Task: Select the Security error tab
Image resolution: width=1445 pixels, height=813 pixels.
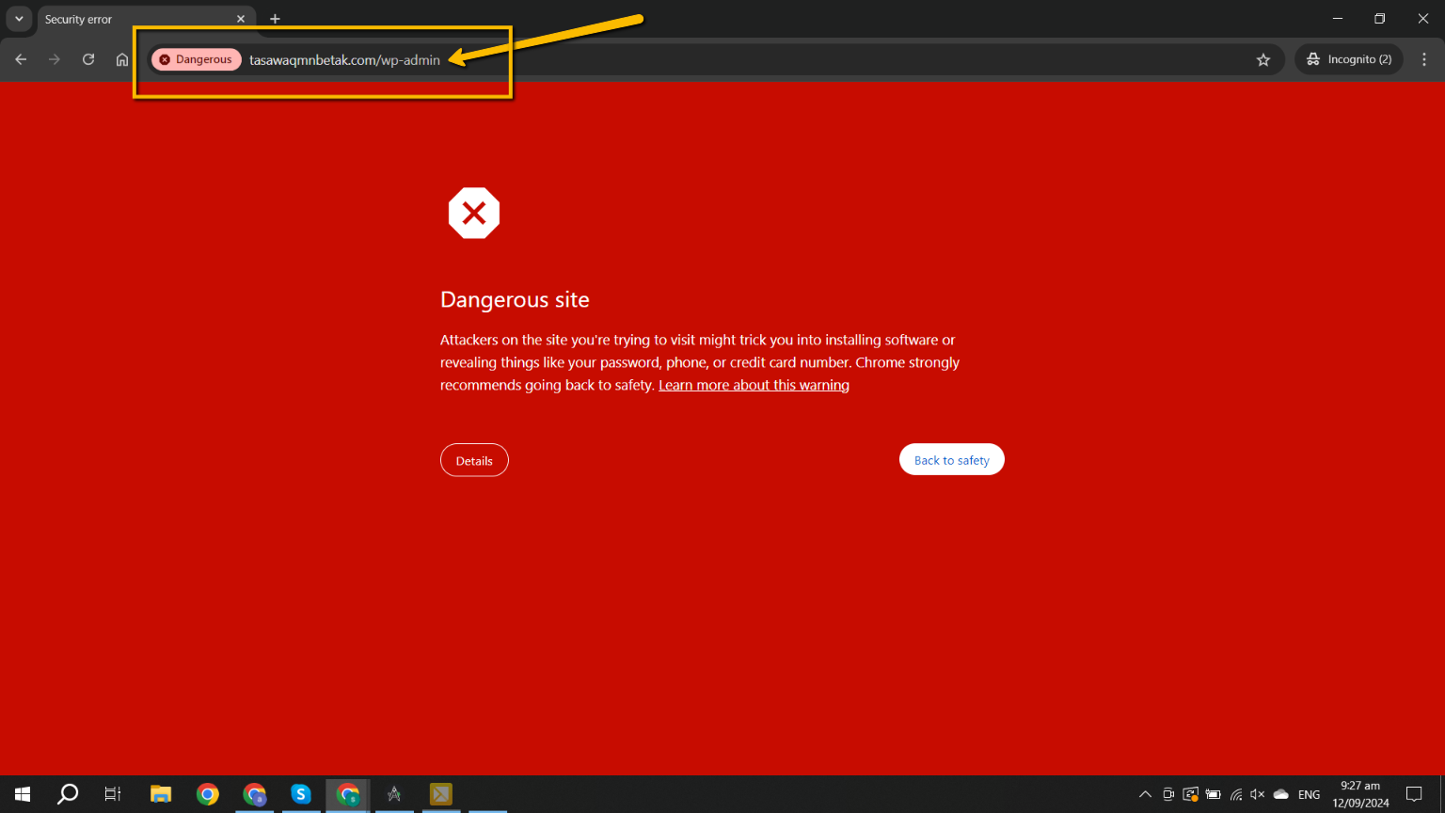Action: point(146,20)
